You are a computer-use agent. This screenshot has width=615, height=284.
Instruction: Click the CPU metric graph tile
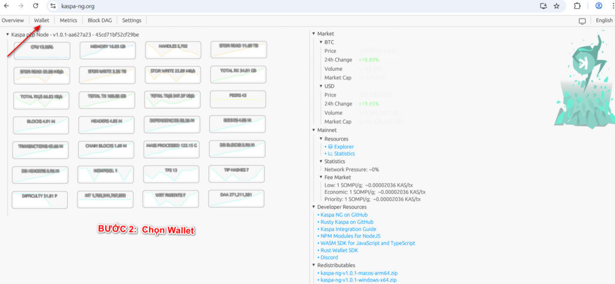pyautogui.click(x=41, y=50)
